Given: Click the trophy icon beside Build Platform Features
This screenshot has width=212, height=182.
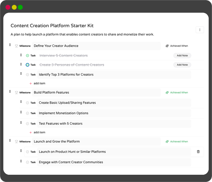Looking at the screenshot, I should (16, 93).
